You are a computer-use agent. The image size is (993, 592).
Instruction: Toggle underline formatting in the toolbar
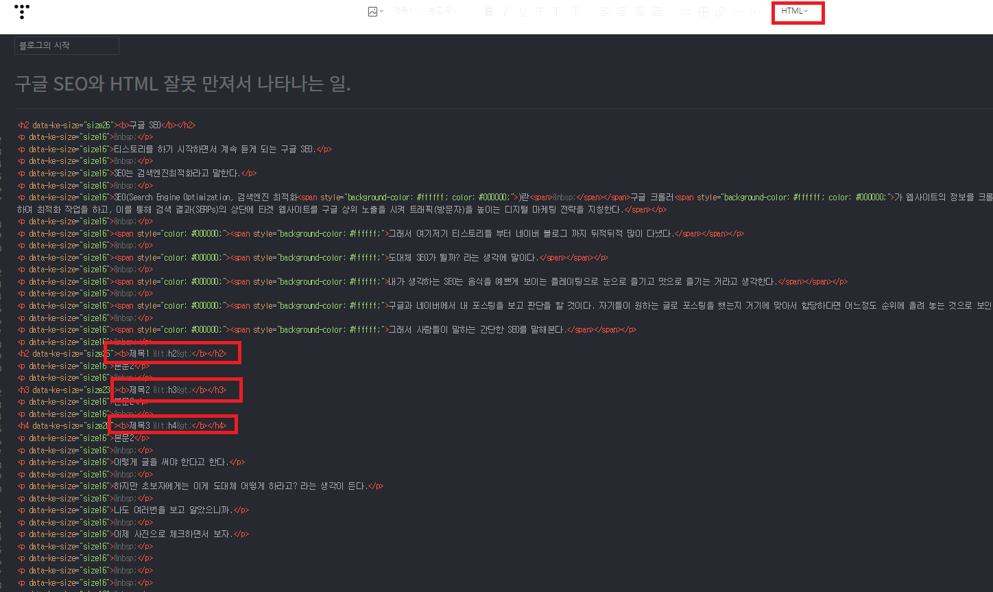click(x=523, y=12)
